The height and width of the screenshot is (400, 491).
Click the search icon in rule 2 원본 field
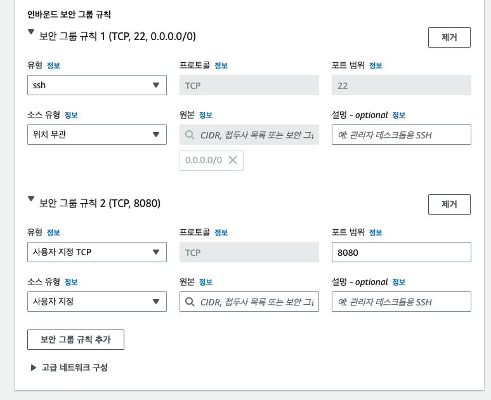pyautogui.click(x=190, y=302)
